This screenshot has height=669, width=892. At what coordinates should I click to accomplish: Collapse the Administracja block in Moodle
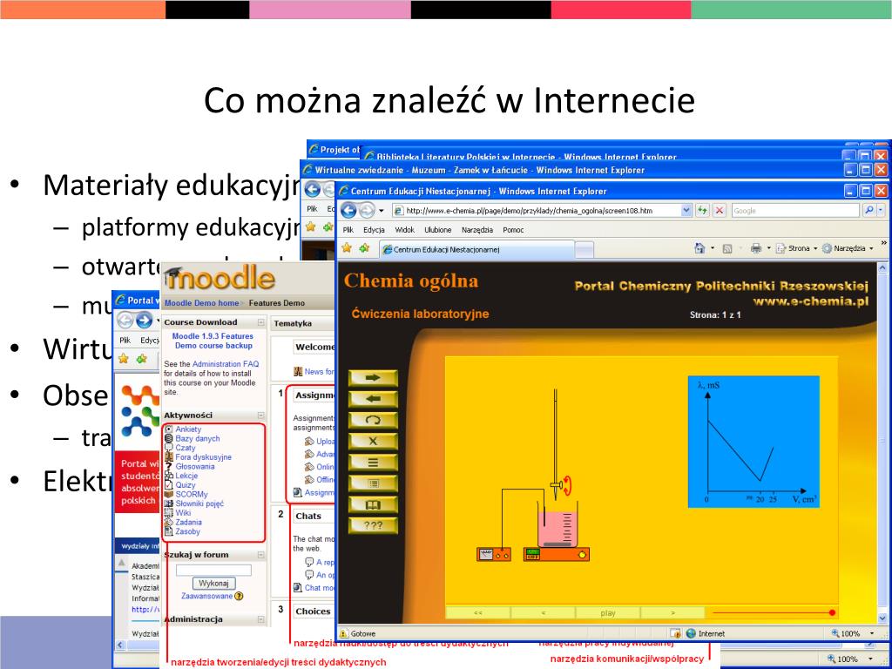tap(260, 619)
